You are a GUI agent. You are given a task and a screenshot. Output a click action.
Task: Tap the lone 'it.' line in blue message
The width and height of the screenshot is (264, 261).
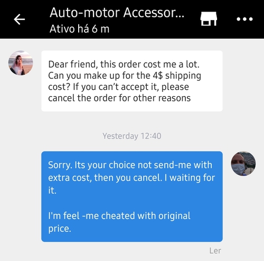(52, 190)
